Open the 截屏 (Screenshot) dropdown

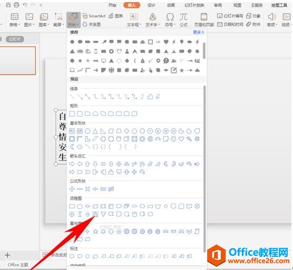[58, 20]
